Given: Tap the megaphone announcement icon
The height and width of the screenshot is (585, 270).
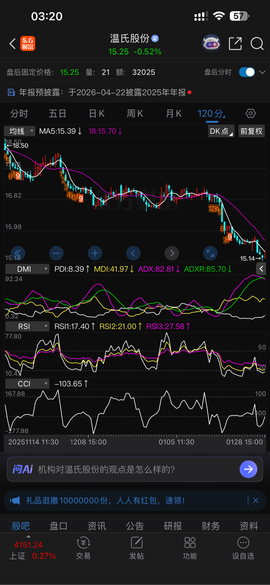Looking at the screenshot, I should [15, 501].
